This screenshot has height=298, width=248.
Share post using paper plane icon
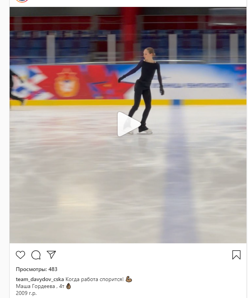pos(51,254)
